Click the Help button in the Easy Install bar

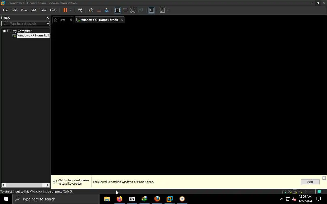310,182
